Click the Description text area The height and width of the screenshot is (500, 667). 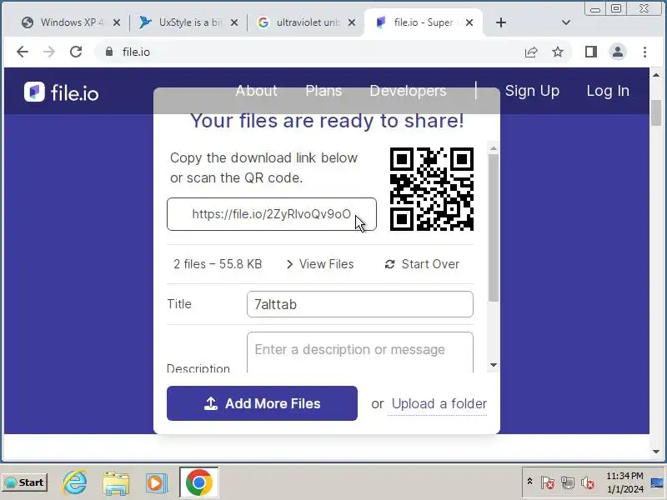point(360,352)
